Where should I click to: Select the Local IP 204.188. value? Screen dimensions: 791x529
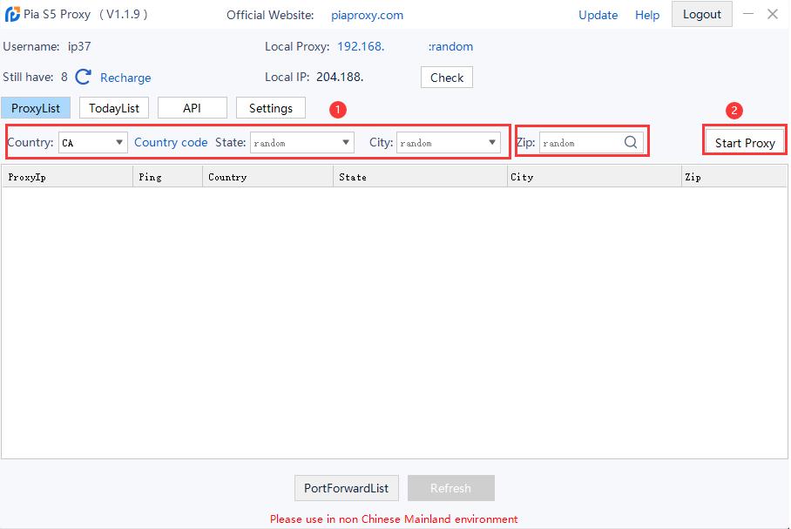pos(340,77)
